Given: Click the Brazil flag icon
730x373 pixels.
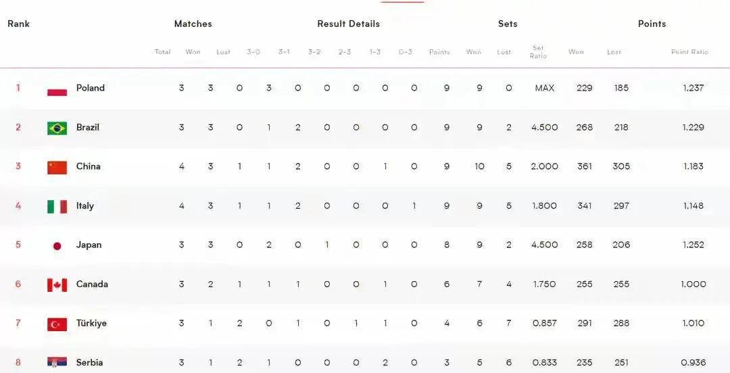Looking at the screenshot, I should point(57,128).
